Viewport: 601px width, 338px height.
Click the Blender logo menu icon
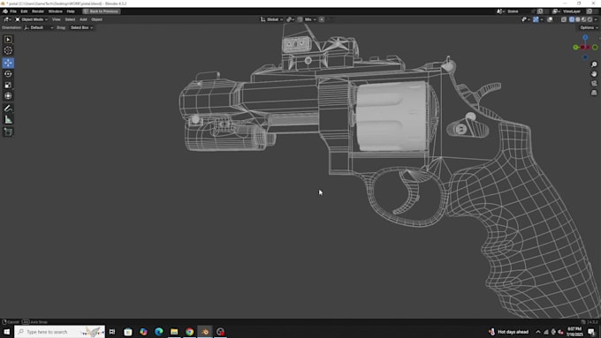(5, 11)
